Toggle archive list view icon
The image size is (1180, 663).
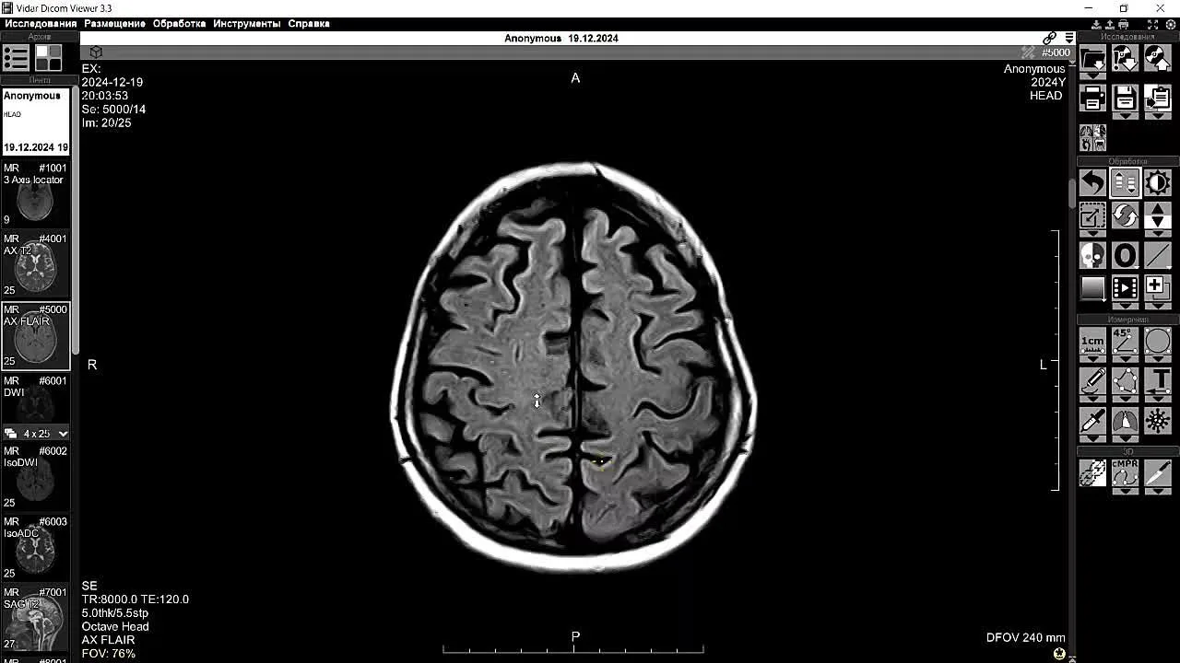point(16,58)
